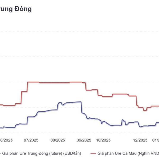Viewport: 159px width, 159px height.
Task: Click the cut-off 01/2 label at right edge
Action: pos(157,140)
